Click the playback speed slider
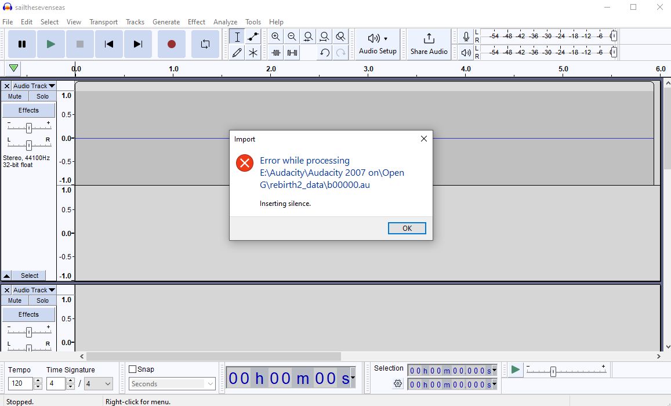671x406 pixels. tap(553, 371)
